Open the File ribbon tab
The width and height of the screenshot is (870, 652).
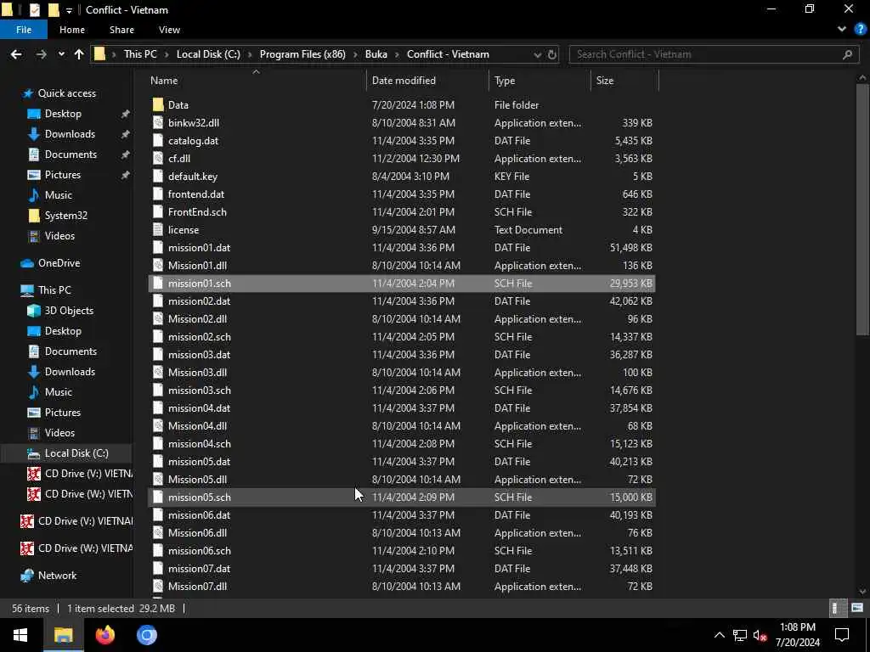click(x=24, y=30)
